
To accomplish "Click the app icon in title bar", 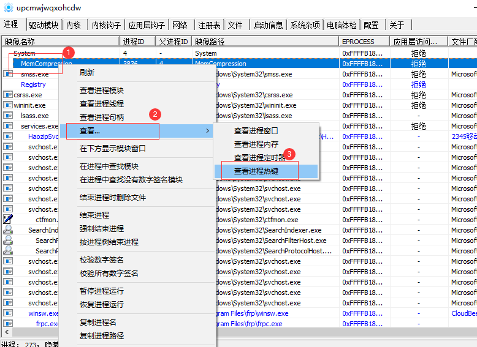I will [9, 8].
